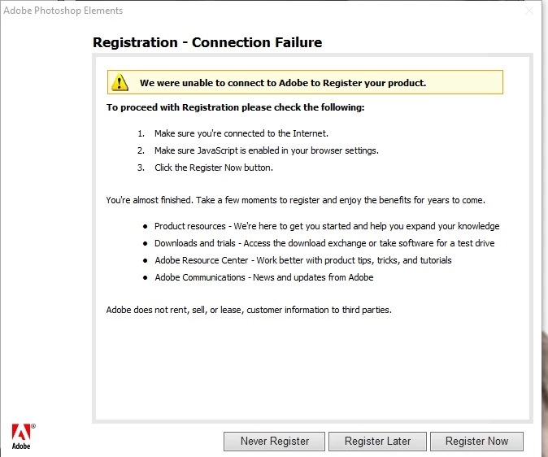Select step 3 about the Register Now button

tap(205, 168)
